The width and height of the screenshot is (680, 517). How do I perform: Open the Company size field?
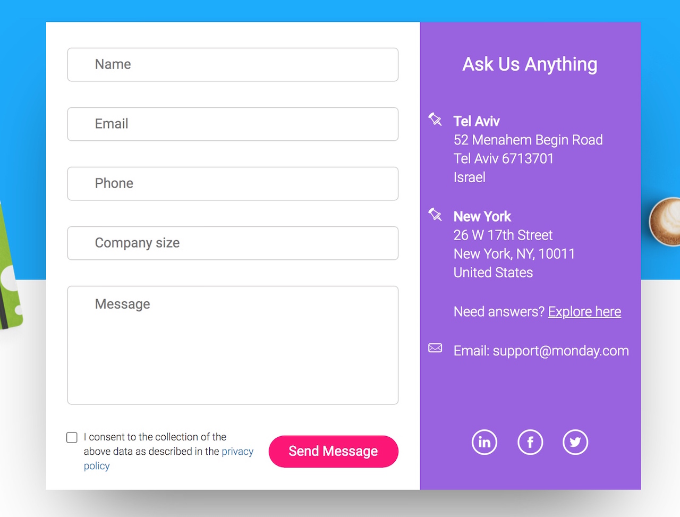pyautogui.click(x=233, y=243)
